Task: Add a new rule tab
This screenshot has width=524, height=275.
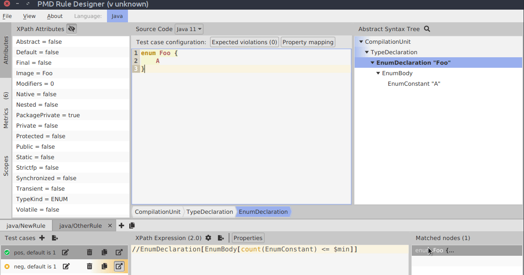Action: [x=121, y=226]
